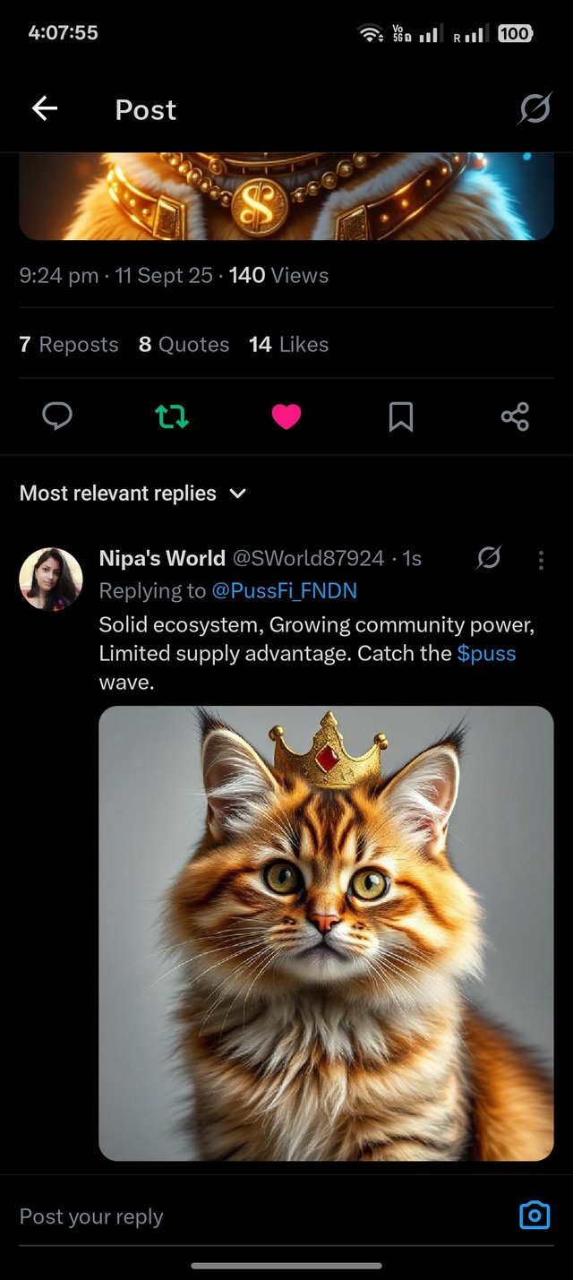Tap the back arrow in the header
The height and width of the screenshot is (1280, 573).
(x=45, y=109)
